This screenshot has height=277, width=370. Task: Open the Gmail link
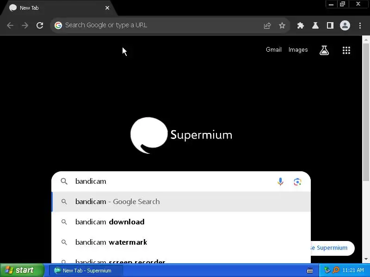274,50
